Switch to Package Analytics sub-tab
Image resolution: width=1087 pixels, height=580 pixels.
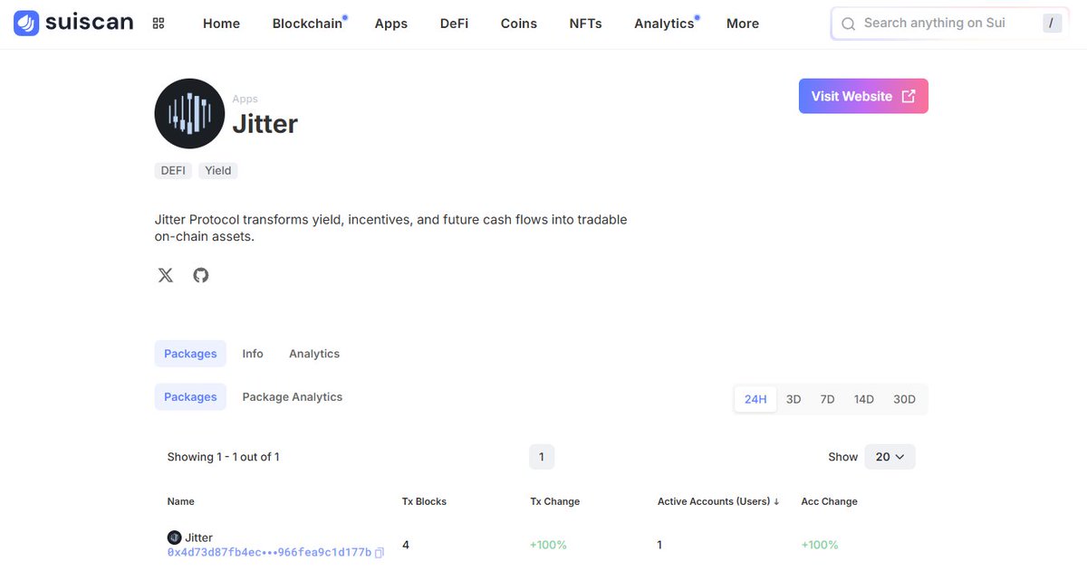[293, 397]
